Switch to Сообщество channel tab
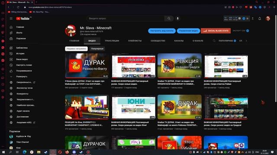The image size is (277, 155). 158,41
